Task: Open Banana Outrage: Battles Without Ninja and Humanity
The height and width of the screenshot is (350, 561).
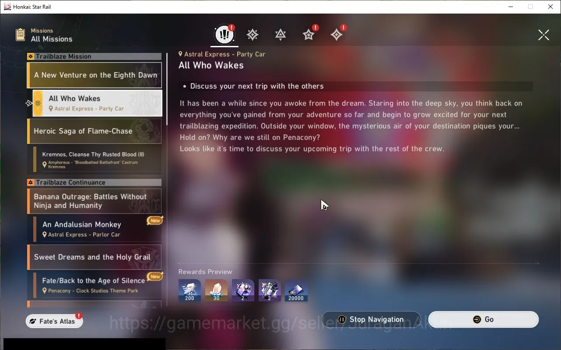Action: coord(95,201)
